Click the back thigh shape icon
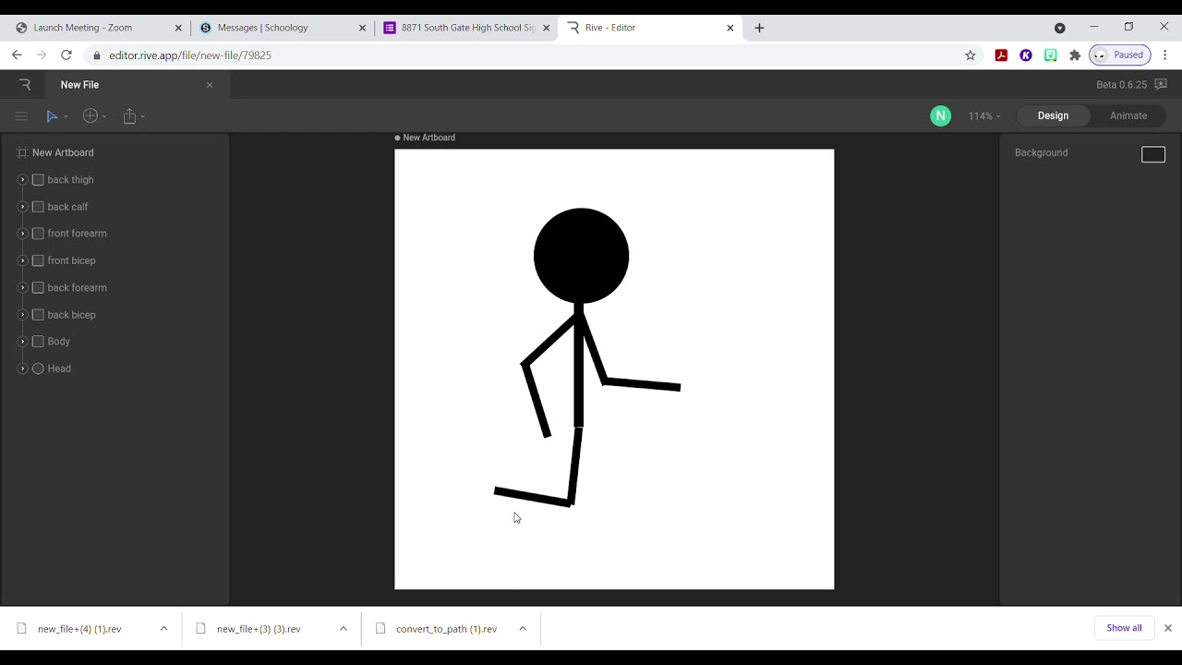The width and height of the screenshot is (1182, 665). (x=38, y=179)
